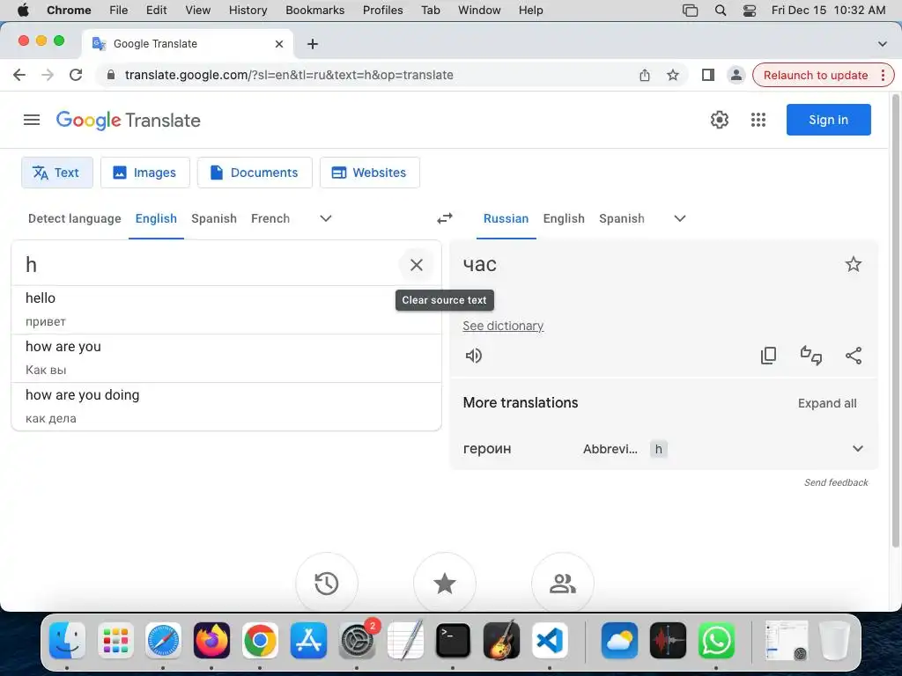Close the Google Translate tab
The height and width of the screenshot is (676, 902).
(279, 44)
